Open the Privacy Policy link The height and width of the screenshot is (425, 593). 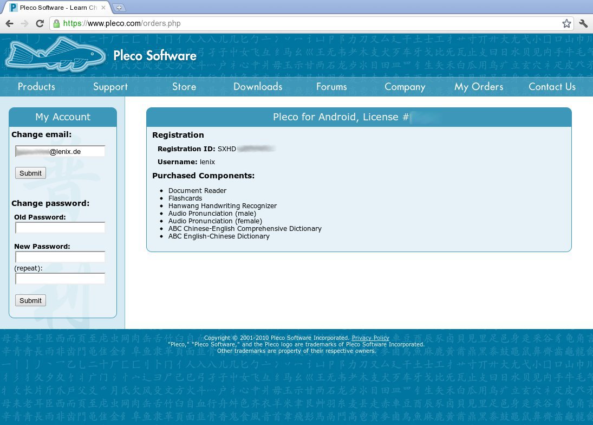coord(370,338)
